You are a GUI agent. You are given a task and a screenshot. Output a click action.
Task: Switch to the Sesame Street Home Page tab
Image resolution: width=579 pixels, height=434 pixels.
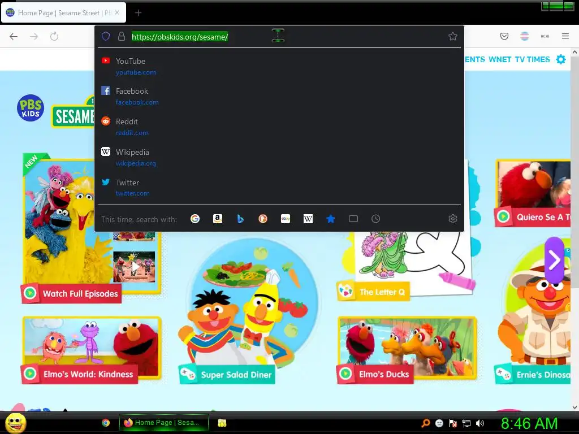63,13
